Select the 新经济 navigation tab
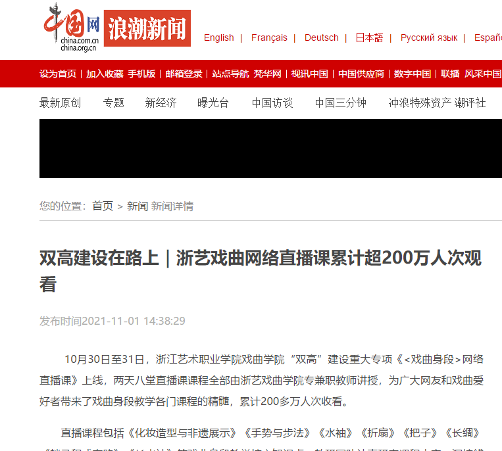 (x=161, y=103)
